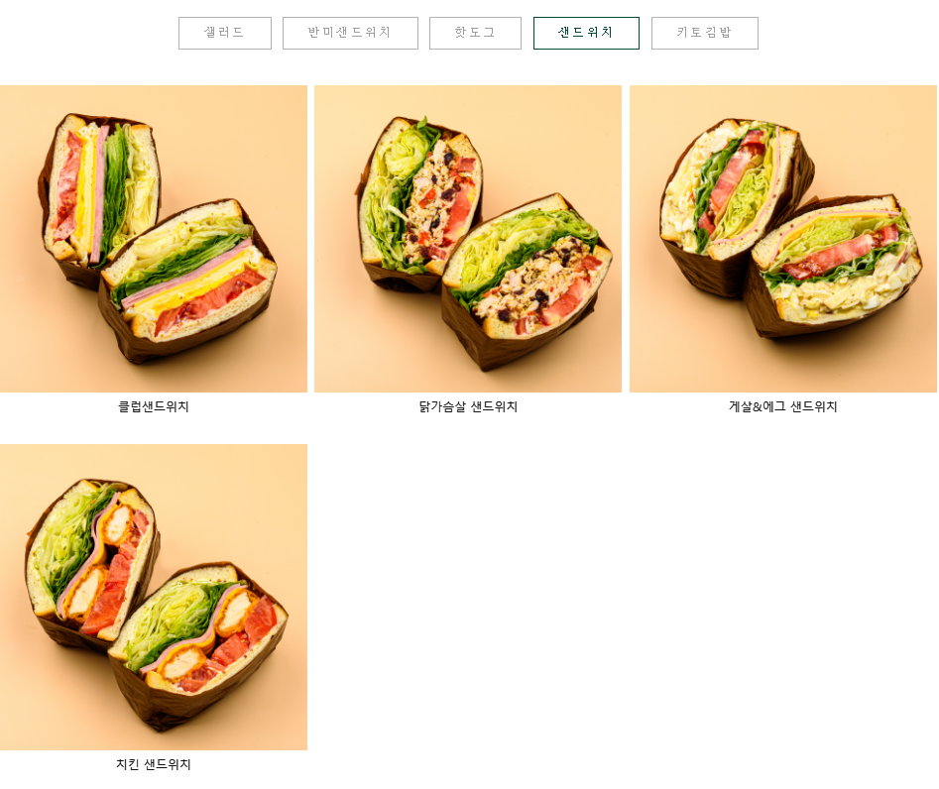
Task: Click the 클럽샌드위치 name label
Action: 154,406
